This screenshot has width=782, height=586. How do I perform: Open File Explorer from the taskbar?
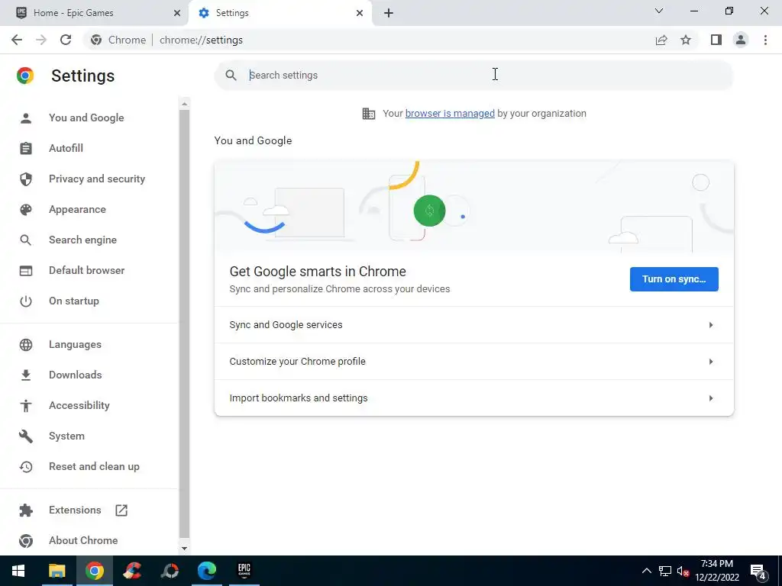57,571
